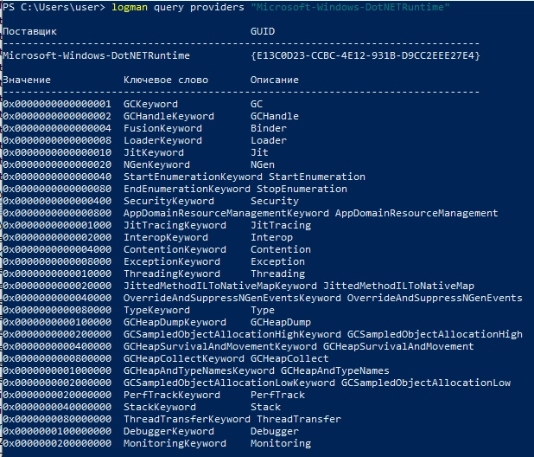The height and width of the screenshot is (457, 534).
Task: Click the Monitoring description in the last row
Action: coord(281,443)
